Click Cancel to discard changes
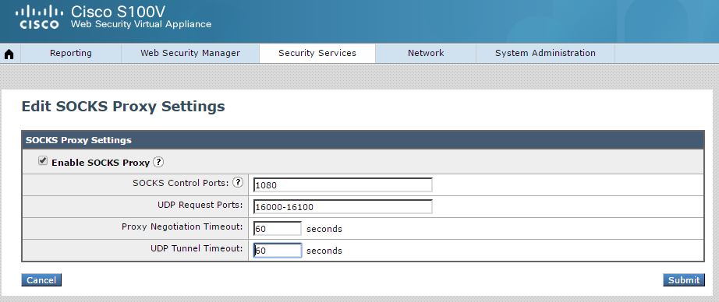719x302 pixels. coord(41,280)
